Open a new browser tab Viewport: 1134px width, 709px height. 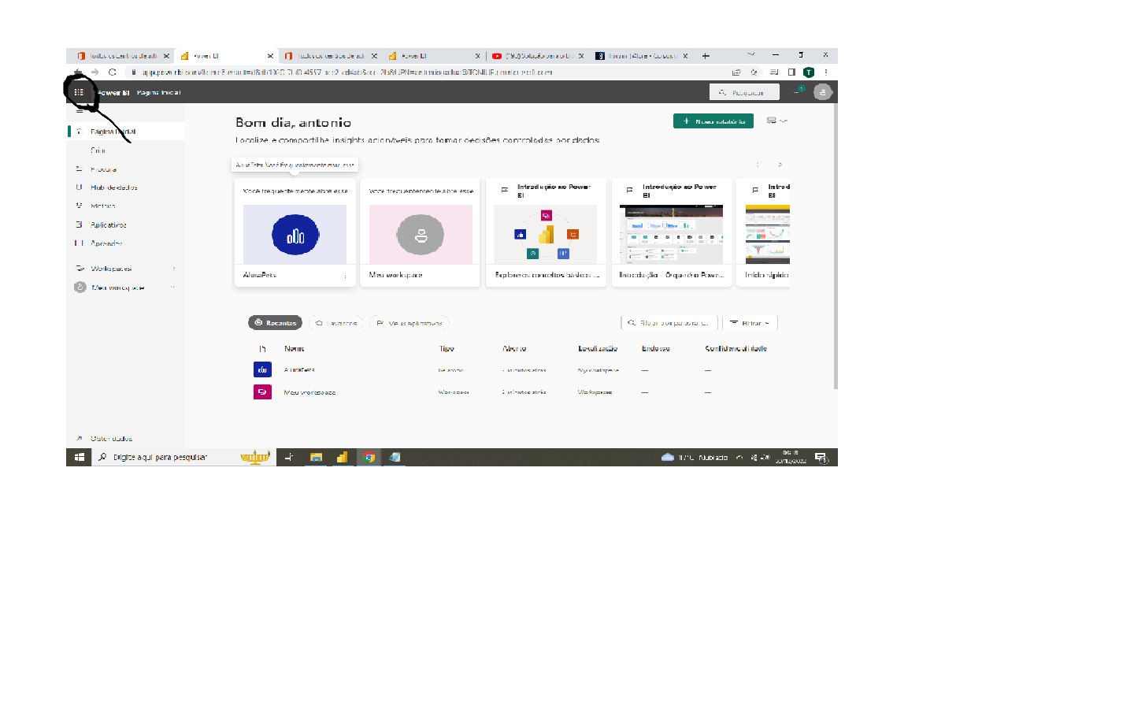(x=706, y=56)
